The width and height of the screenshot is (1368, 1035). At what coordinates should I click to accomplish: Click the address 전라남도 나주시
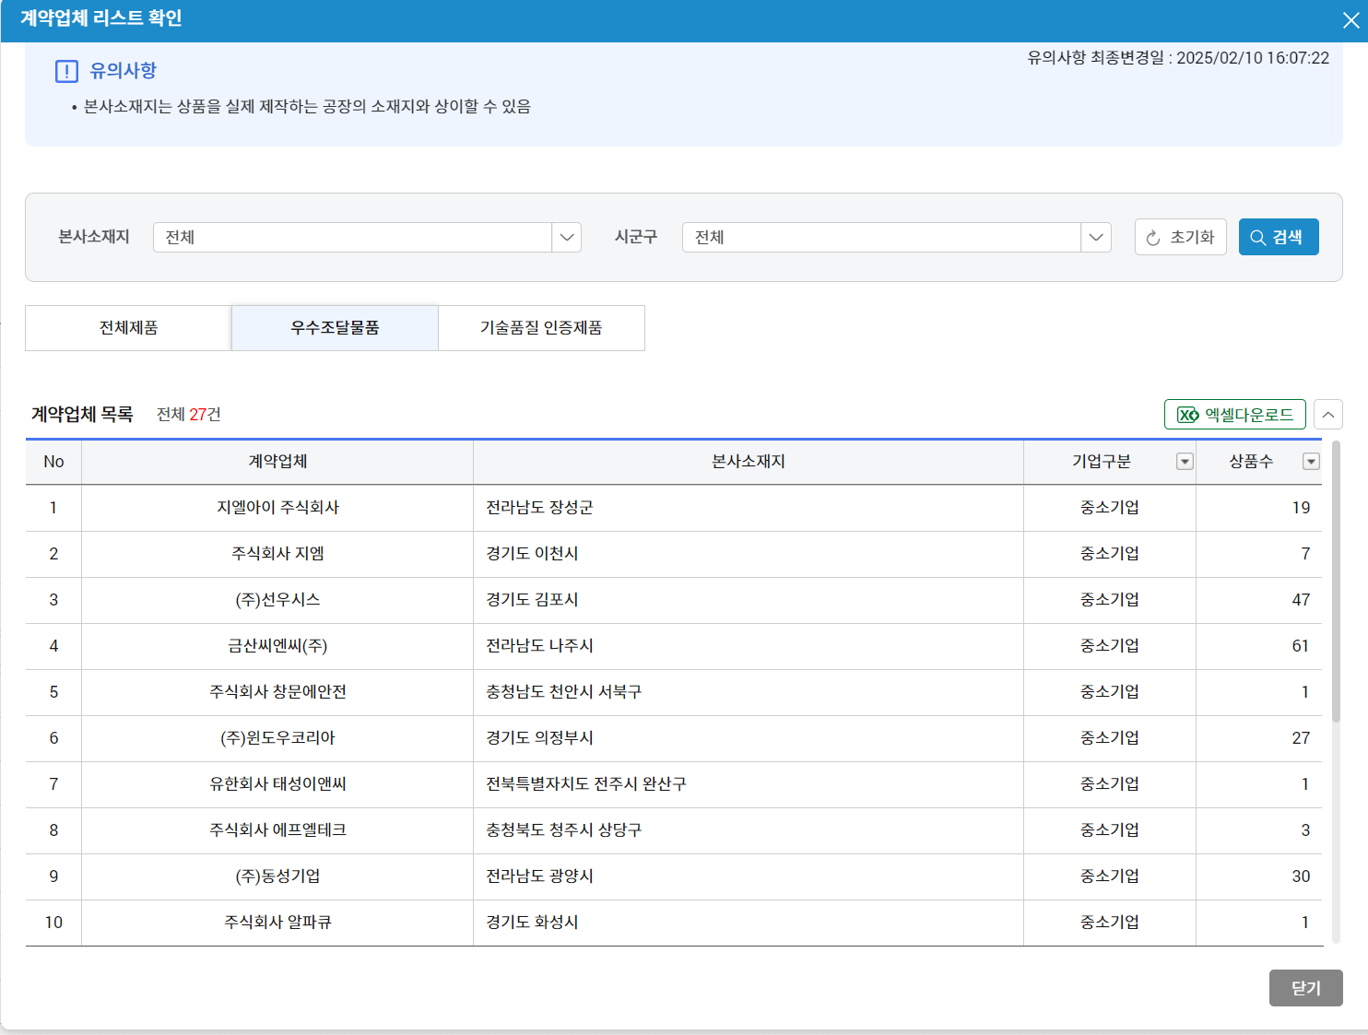click(x=539, y=646)
